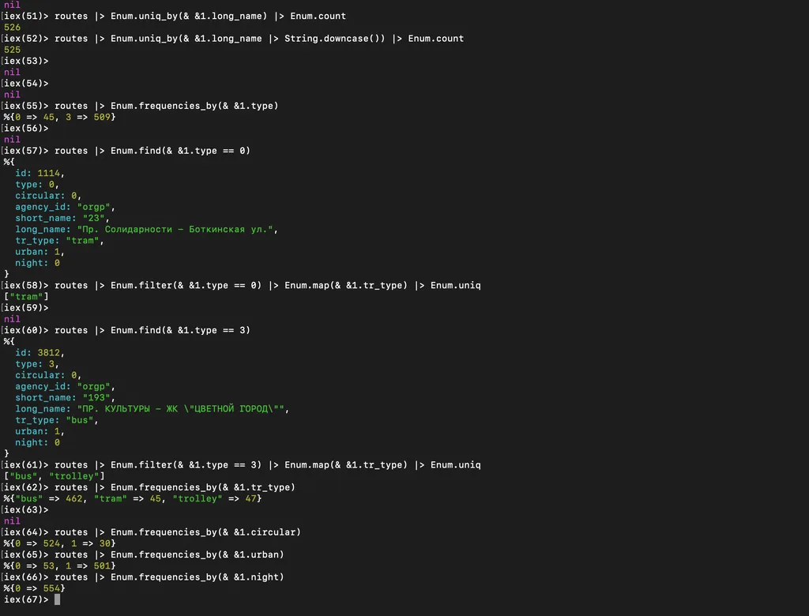809x616 pixels.
Task: Click the tr_type: "bus" field
Action: [x=57, y=420]
